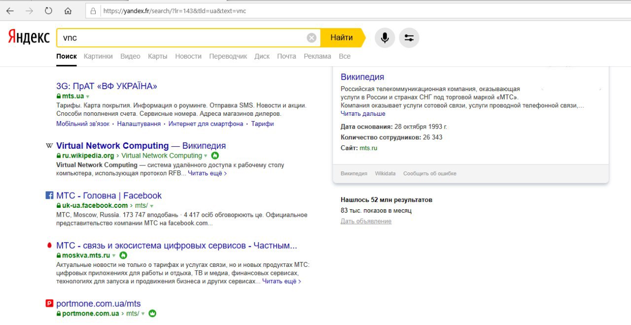Expand Wikipedia snippet via Читать ещё
This screenshot has width=631, height=325.
(207, 173)
